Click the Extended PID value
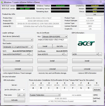The height and width of the screenshot is (106, 105). coord(38,24)
